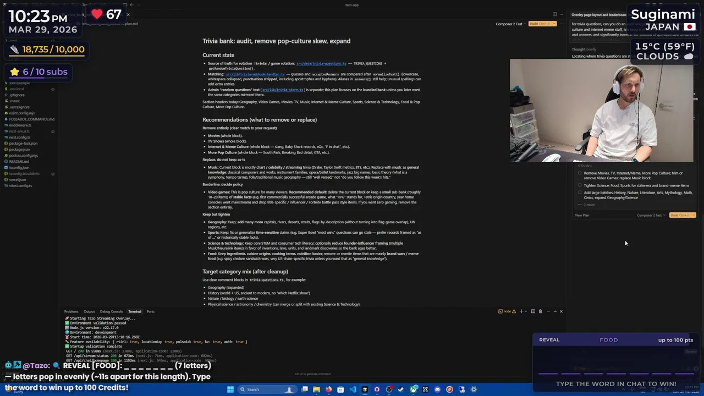The height and width of the screenshot is (396, 704).
Task: Click the Cursor app taskbar icon
Action: pyautogui.click(x=365, y=389)
